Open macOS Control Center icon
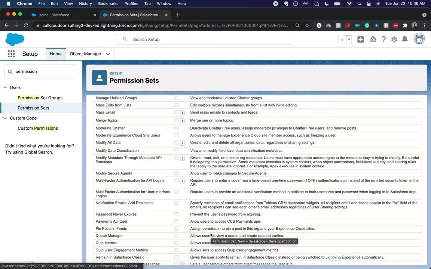 pyautogui.click(x=369, y=4)
